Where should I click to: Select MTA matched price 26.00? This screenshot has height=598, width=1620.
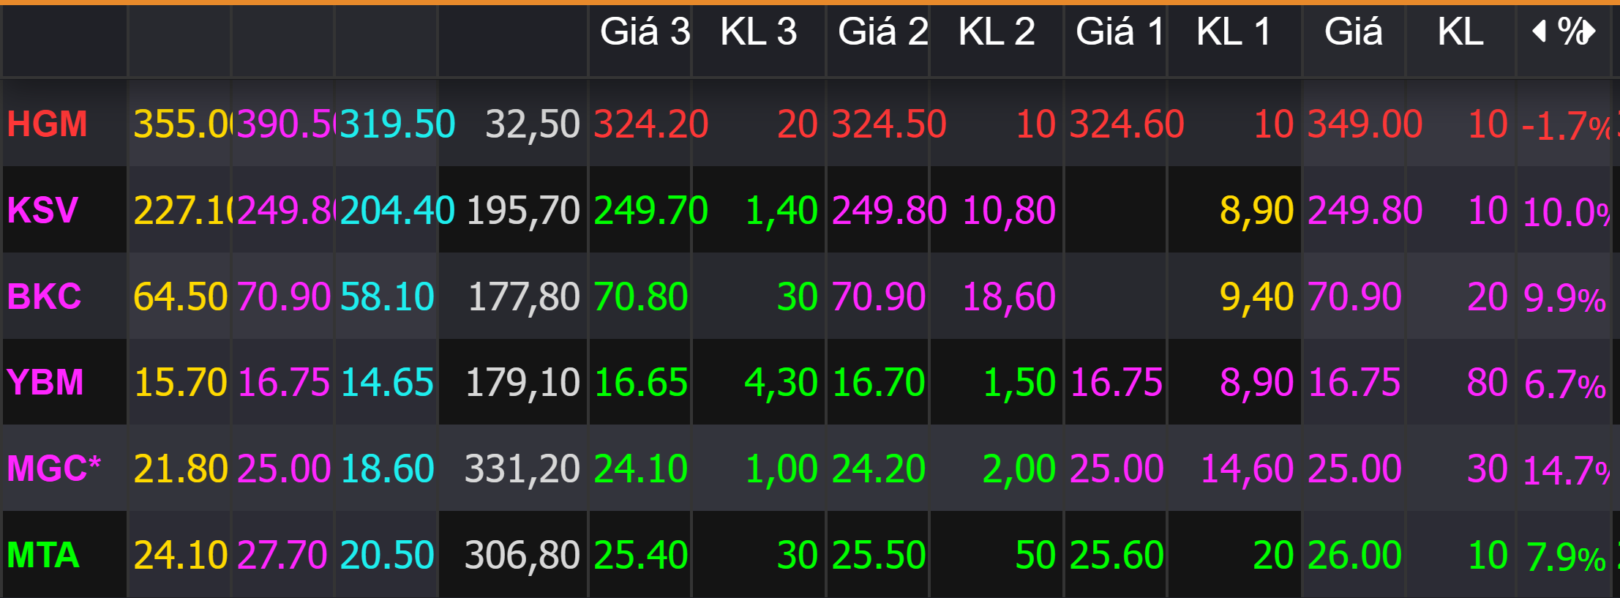pos(1354,555)
